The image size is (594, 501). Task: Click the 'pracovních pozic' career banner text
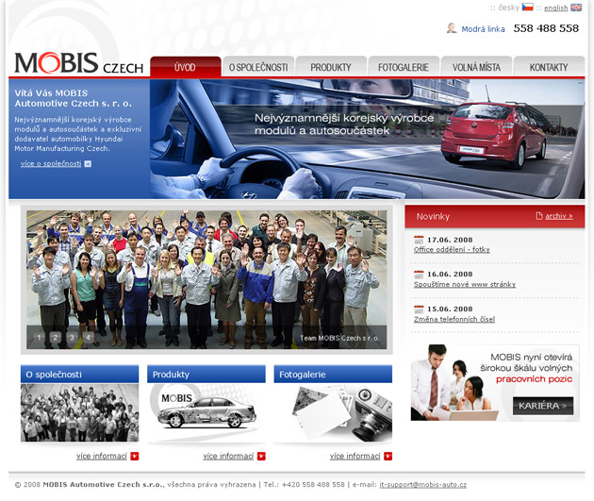pyautogui.click(x=535, y=379)
